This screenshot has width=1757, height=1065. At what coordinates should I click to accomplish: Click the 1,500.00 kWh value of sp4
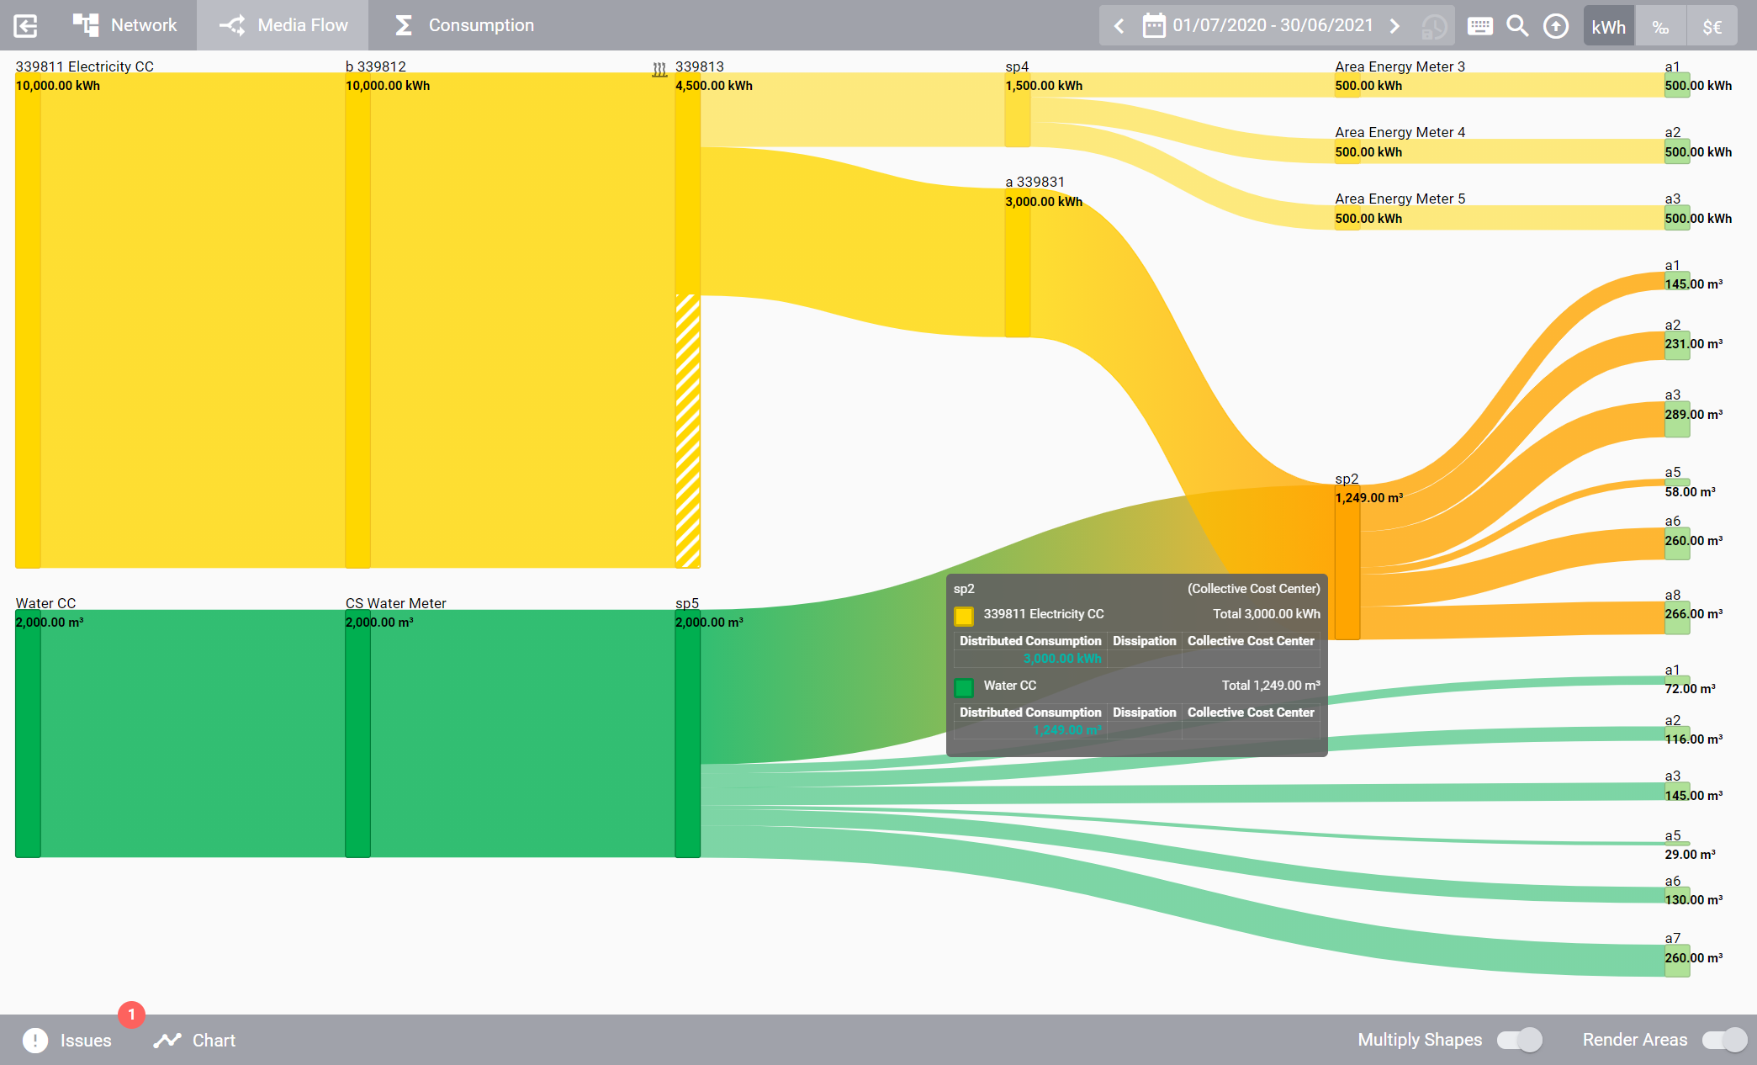point(1044,86)
